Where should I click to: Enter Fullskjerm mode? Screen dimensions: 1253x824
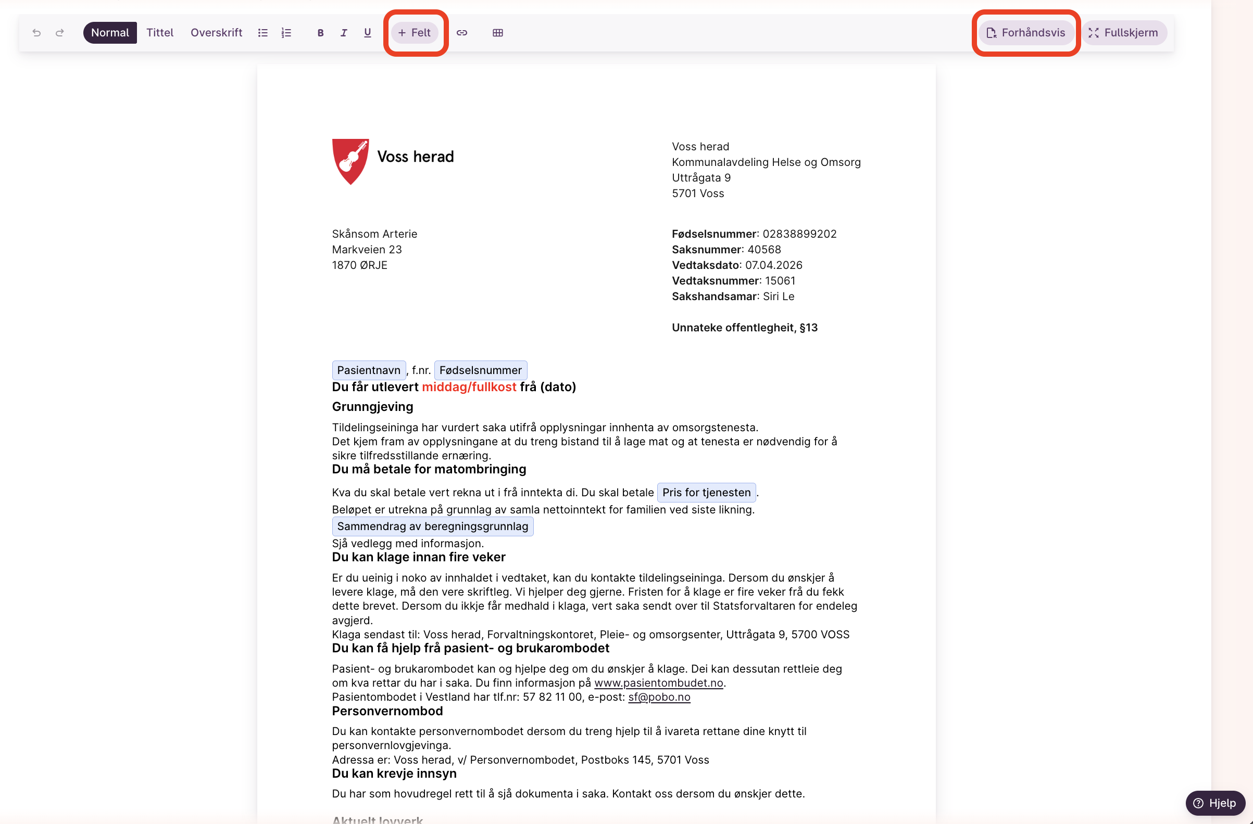tap(1123, 33)
